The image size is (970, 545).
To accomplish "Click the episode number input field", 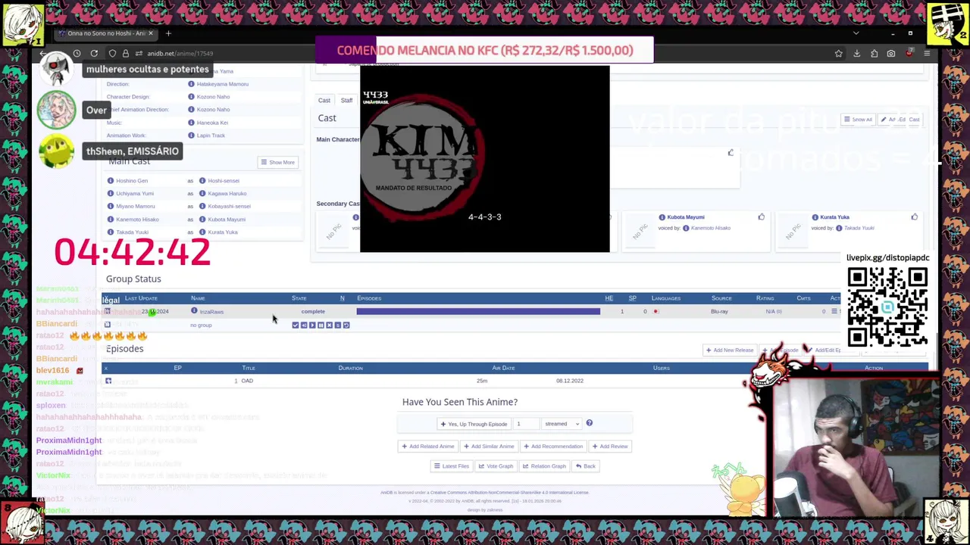I will click(x=527, y=424).
